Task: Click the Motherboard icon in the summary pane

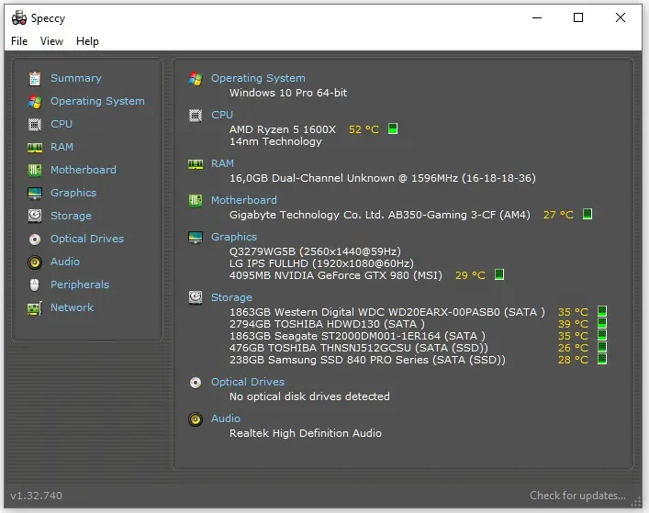Action: click(196, 201)
